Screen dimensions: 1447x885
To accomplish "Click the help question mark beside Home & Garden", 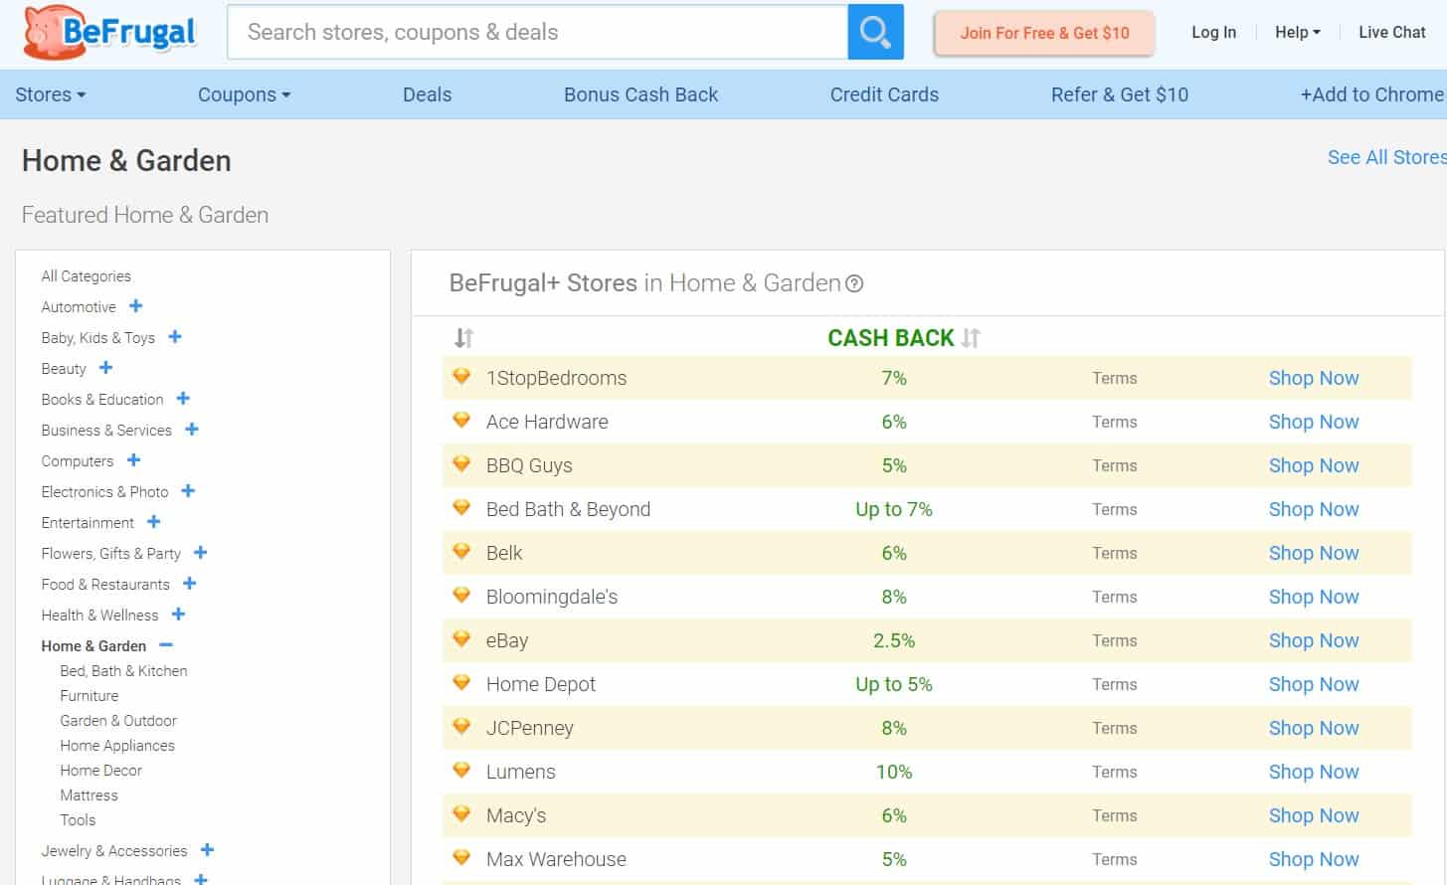I will (854, 283).
